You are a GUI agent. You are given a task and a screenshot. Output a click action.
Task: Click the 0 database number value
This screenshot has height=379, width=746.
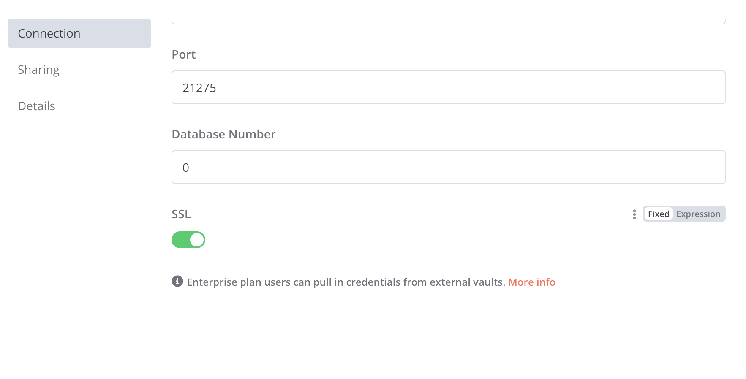186,168
